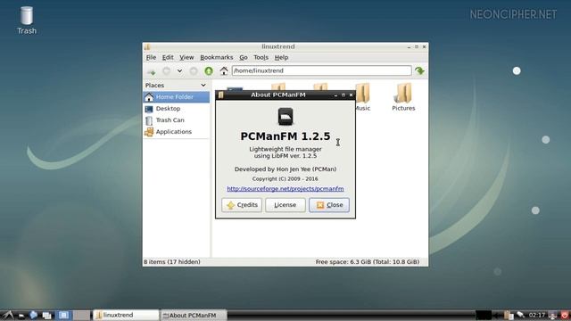571x321 pixels.
Task: Minimize the linuxtrend file manager window
Action: [409, 47]
